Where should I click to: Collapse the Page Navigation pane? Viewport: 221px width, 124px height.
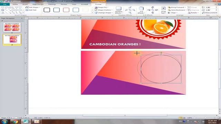[22, 18]
